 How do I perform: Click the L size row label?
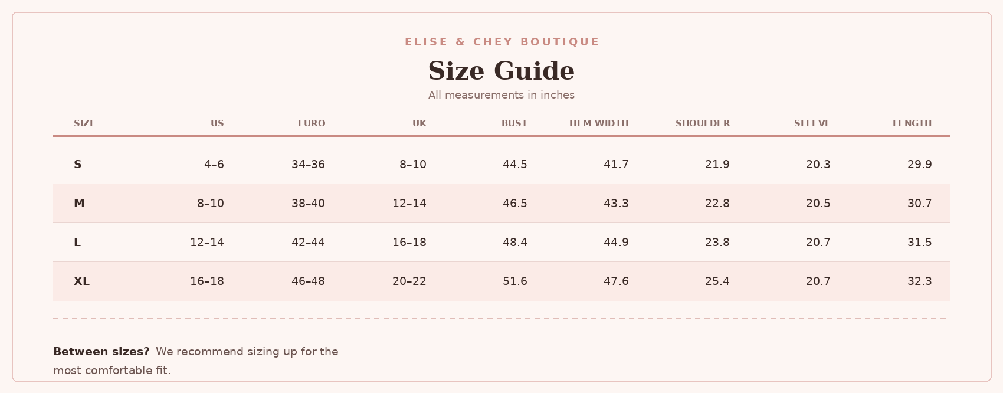coord(77,243)
